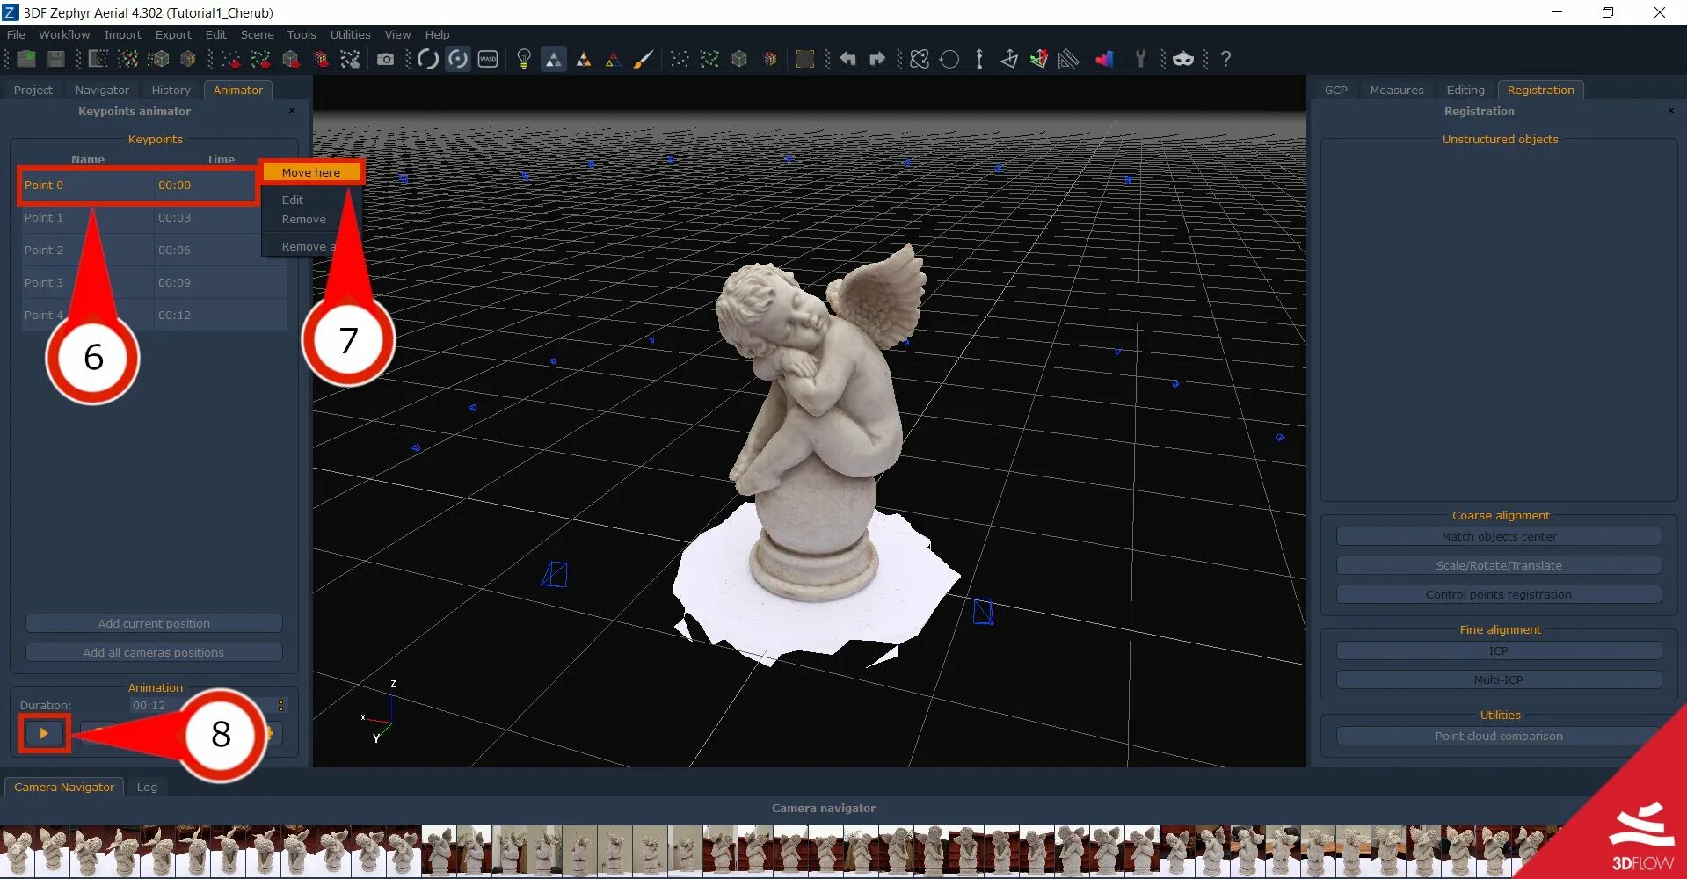Select the Point 2 keypoint row
Viewport: 1687px width, 879px height.
click(154, 250)
